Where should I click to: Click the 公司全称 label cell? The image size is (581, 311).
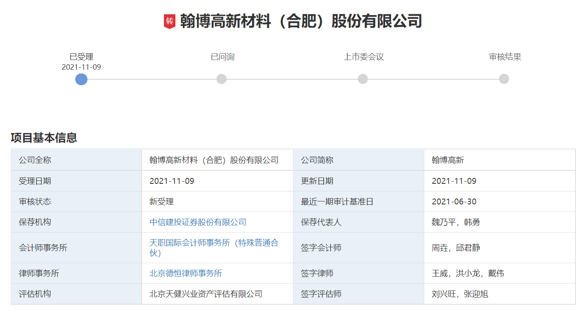[77, 160]
